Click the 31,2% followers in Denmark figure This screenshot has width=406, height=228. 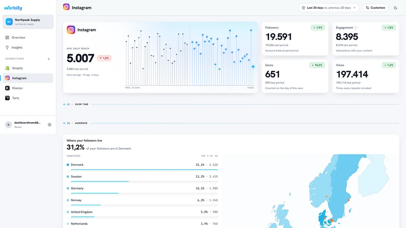tap(75, 147)
